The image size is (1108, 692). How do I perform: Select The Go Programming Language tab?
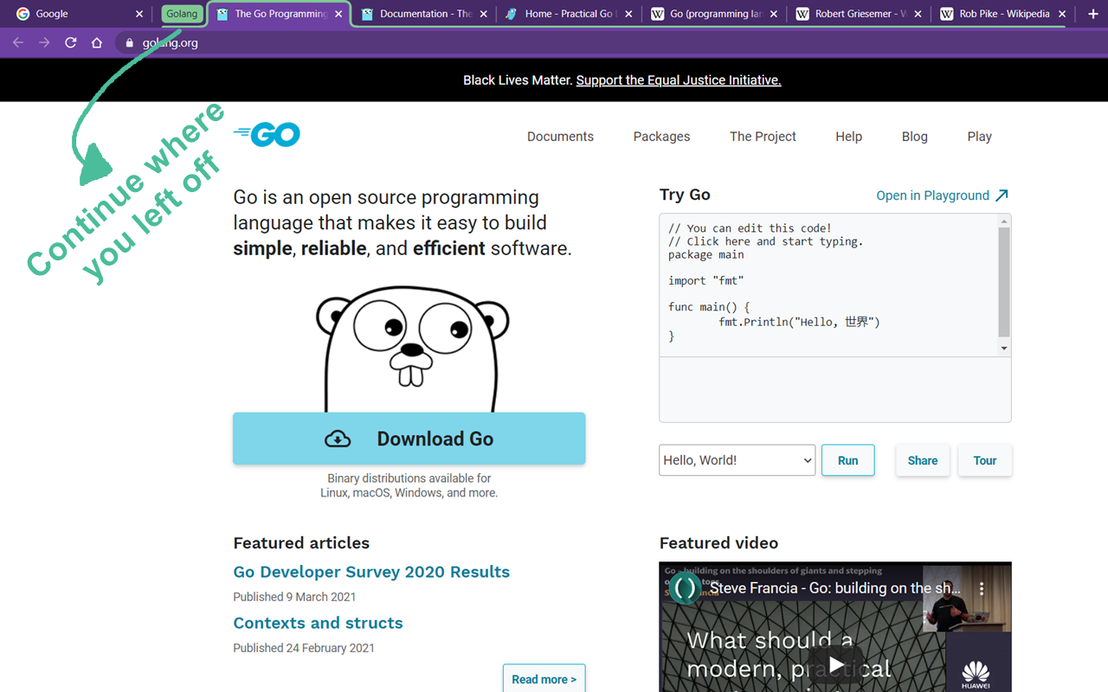tap(279, 14)
